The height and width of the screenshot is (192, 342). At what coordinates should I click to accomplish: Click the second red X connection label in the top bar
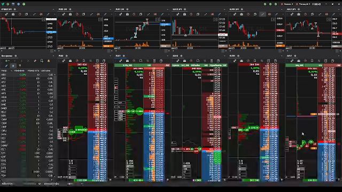303,4
